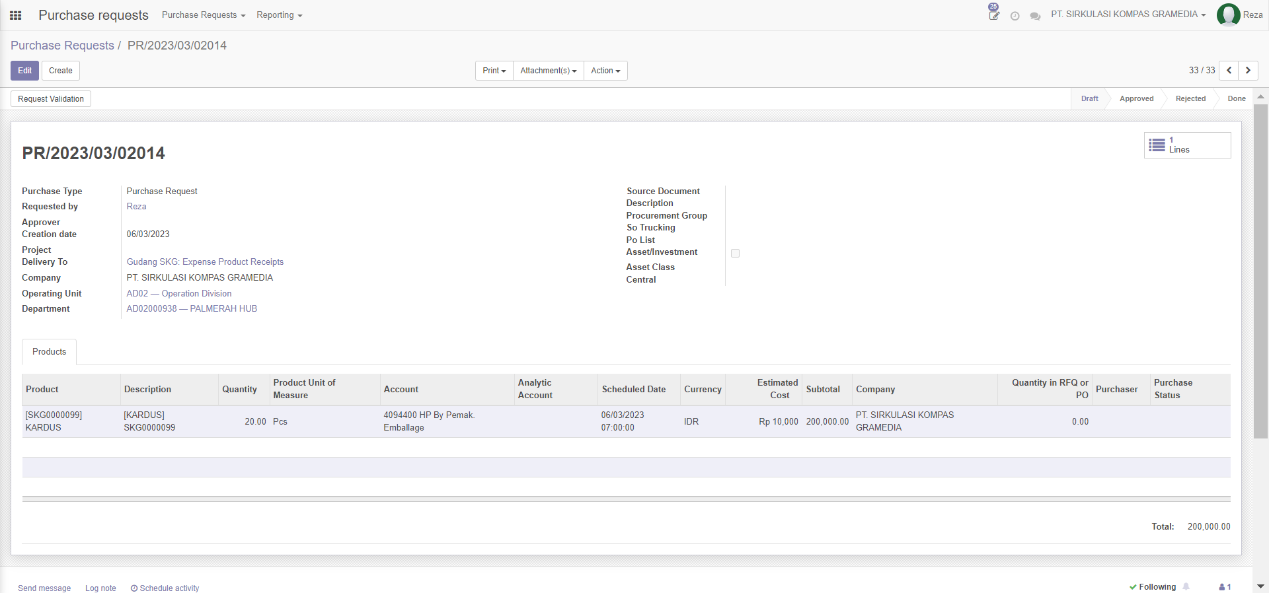Click the Rejected status stage
This screenshot has width=1269, height=593.
click(x=1190, y=99)
